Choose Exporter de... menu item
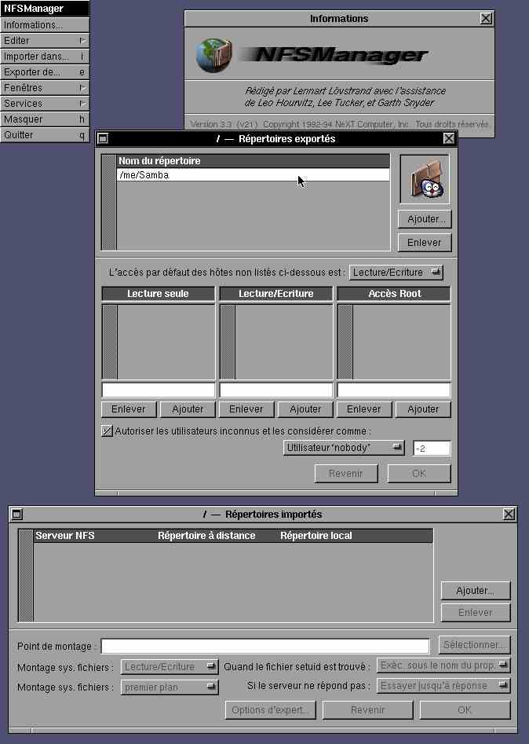Image resolution: width=529 pixels, height=744 pixels. tap(45, 72)
